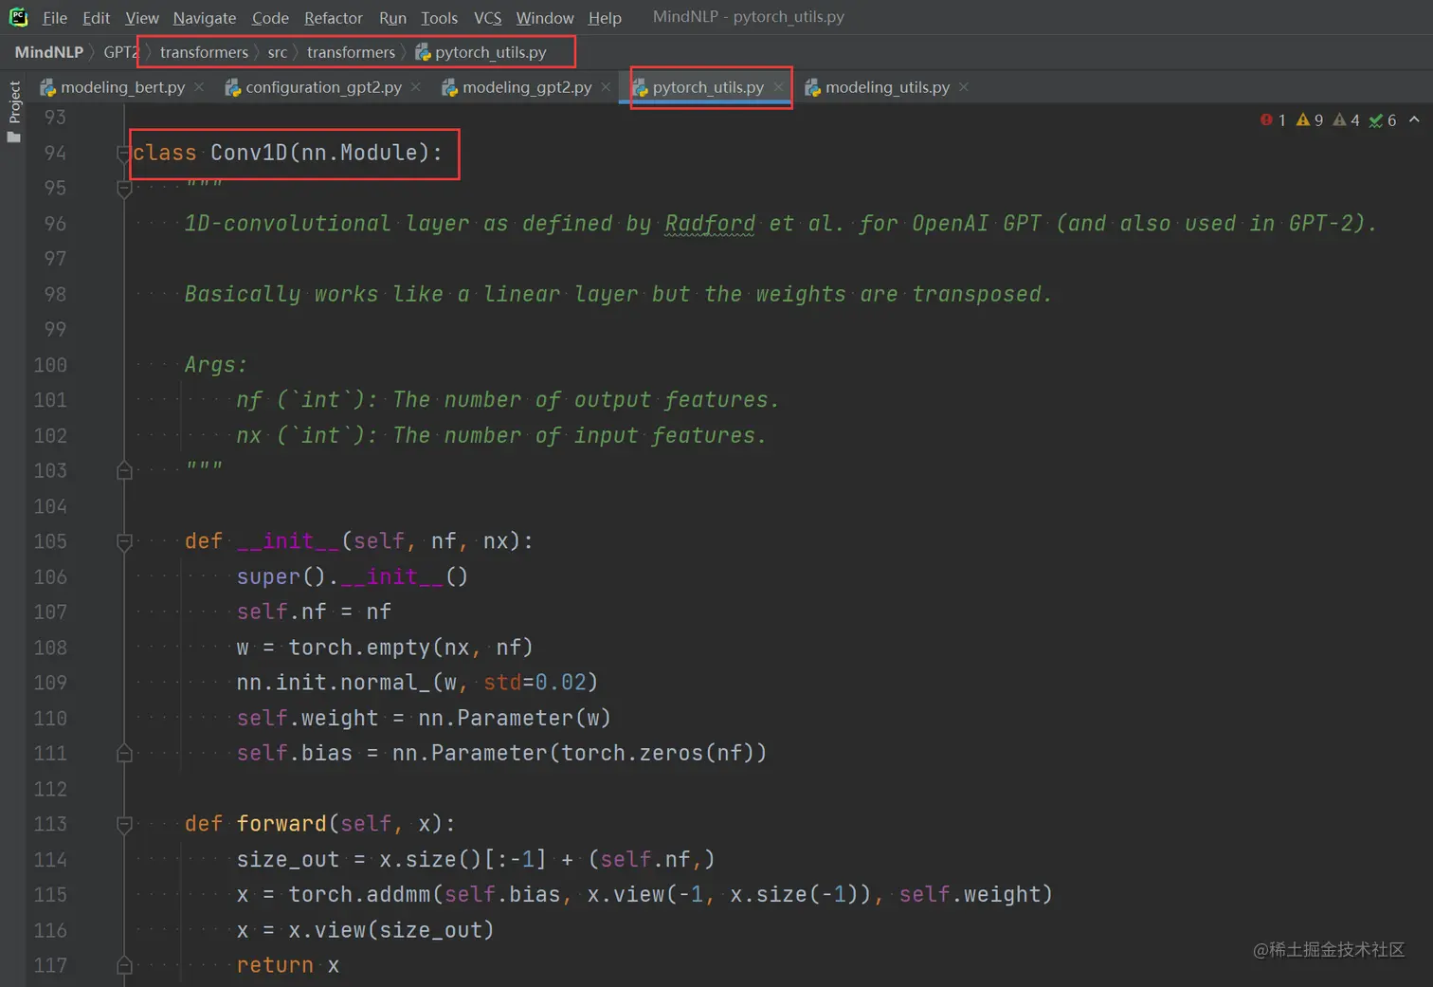Click MindNLP in the breadcrumb bar
The width and height of the screenshot is (1433, 987).
coord(49,52)
